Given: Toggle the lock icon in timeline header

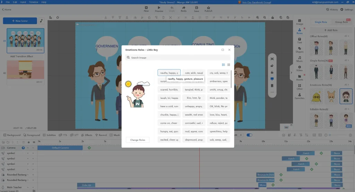Looking at the screenshot, I should click(x=28, y=142).
